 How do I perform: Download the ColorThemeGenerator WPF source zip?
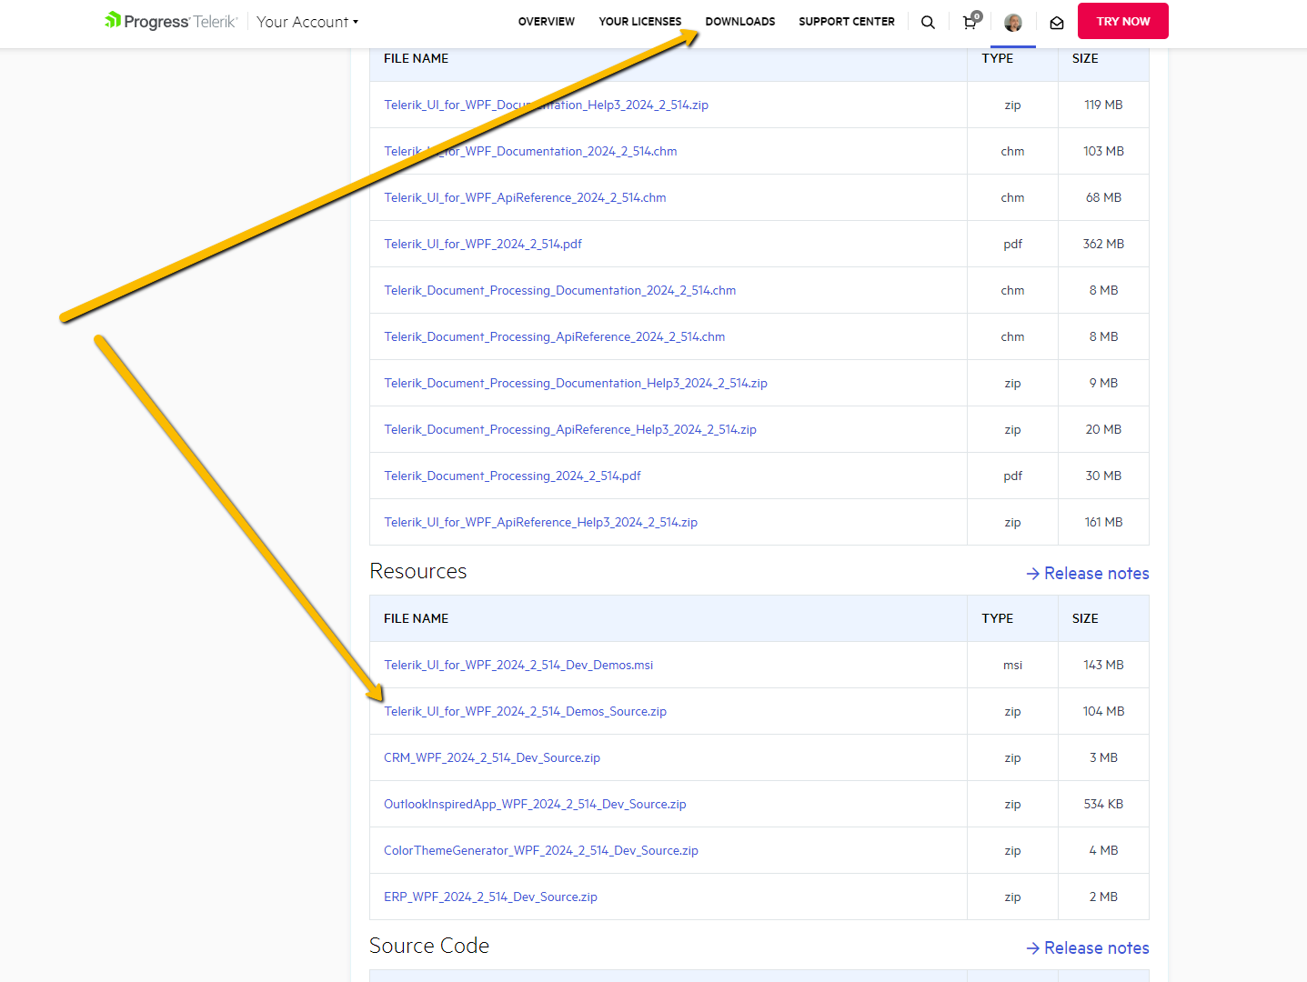(x=541, y=851)
